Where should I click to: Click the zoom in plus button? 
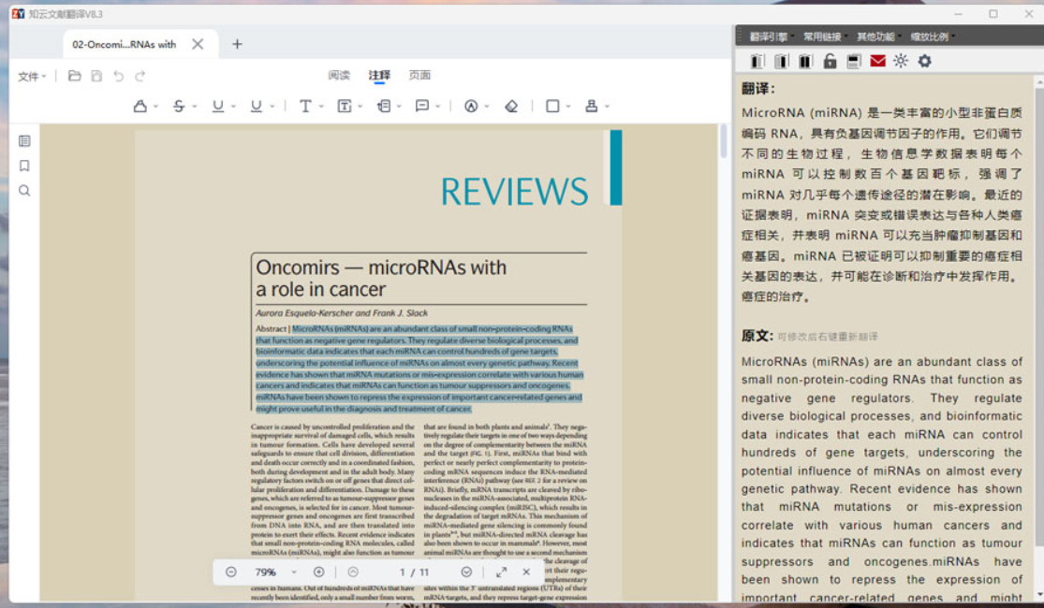point(318,572)
